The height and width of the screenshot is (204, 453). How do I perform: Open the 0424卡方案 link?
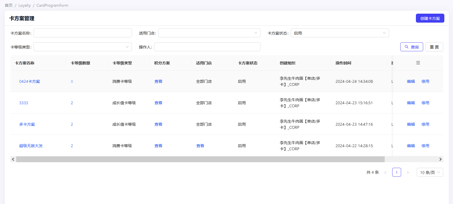pos(30,81)
